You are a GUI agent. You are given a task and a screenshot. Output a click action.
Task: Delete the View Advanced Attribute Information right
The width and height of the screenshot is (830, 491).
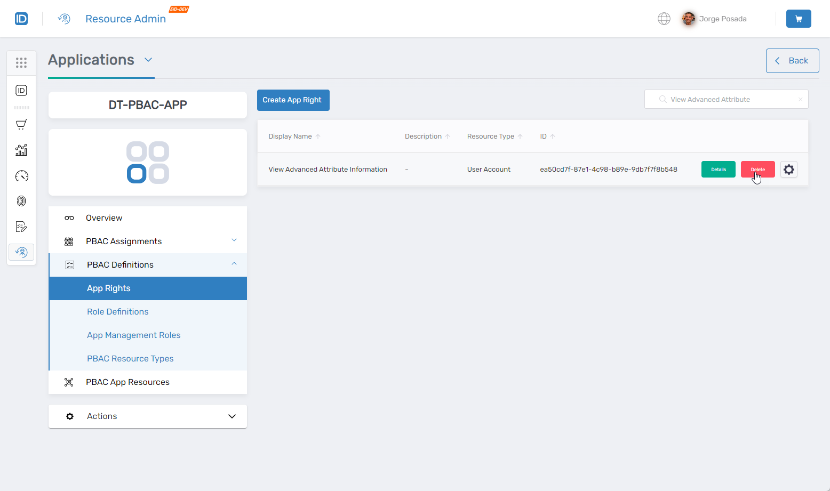point(757,170)
